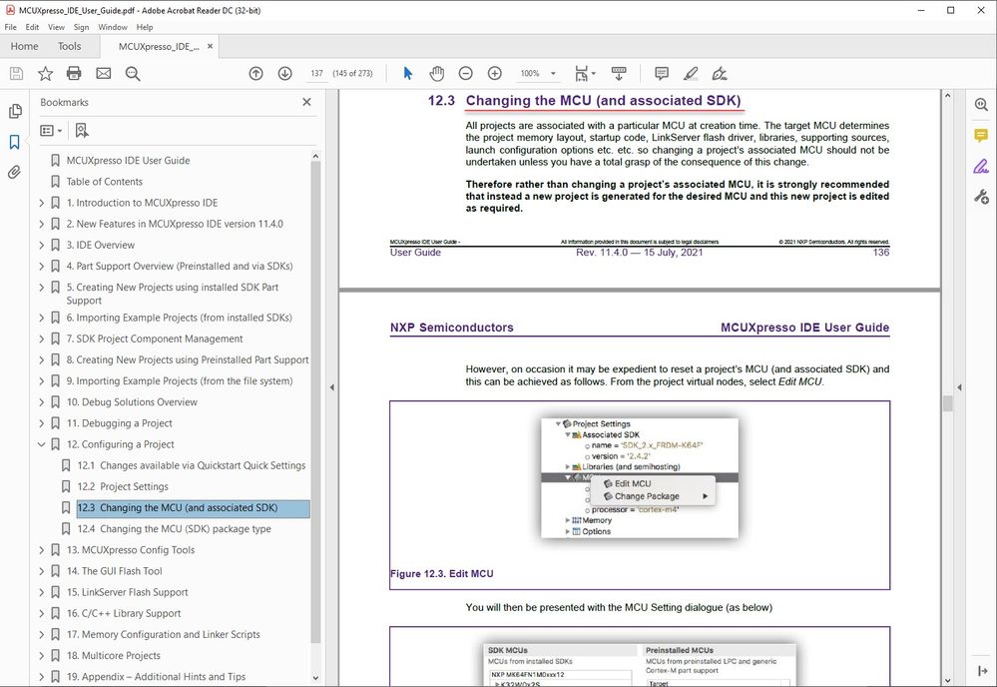997x687 pixels.
Task: Send file by email icon
Action: [103, 73]
